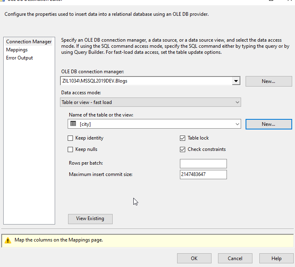
Task: Click the 'Data access mode:' label
Action: [81, 93]
